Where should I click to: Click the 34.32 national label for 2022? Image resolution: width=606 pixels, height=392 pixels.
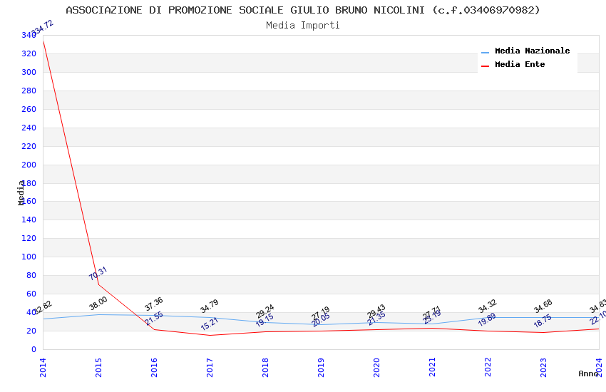[x=488, y=306]
